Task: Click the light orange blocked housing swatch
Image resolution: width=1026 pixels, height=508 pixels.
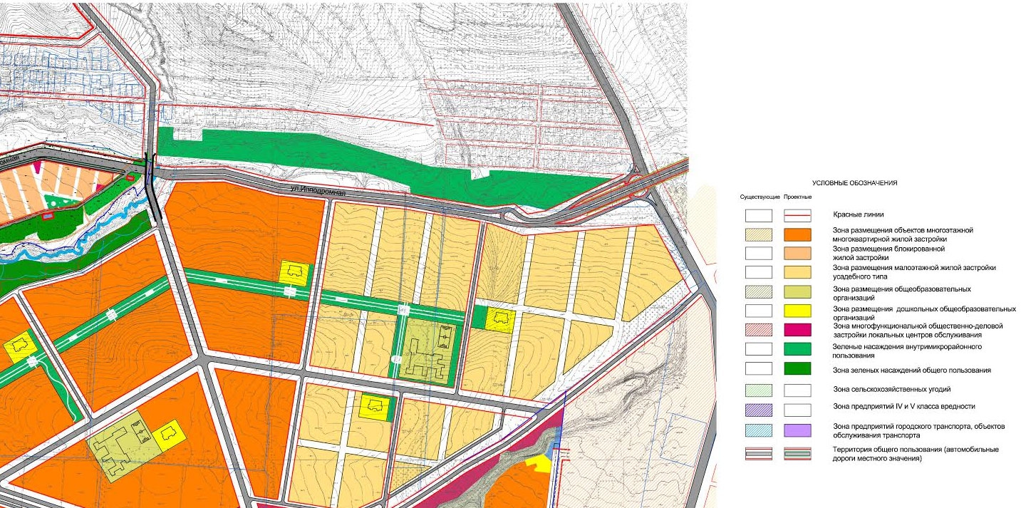Action: 797,253
